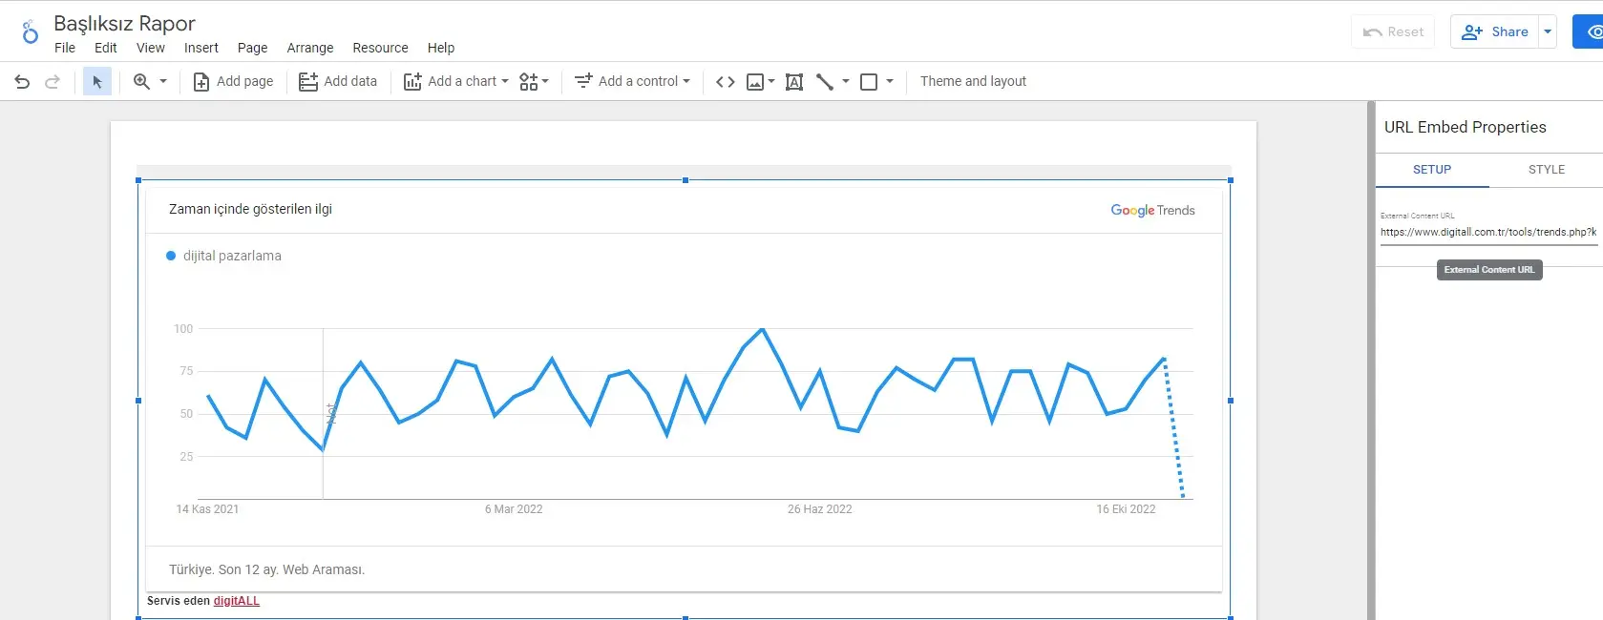Click the External Content URL input field

[1487, 232]
